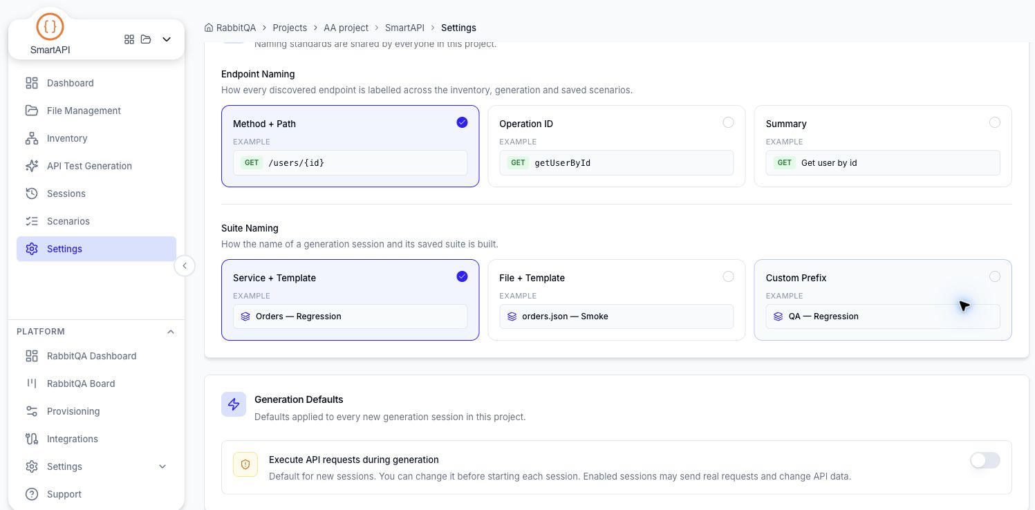This screenshot has width=1035, height=510.
Task: Go to File Management
Action: tap(96, 111)
